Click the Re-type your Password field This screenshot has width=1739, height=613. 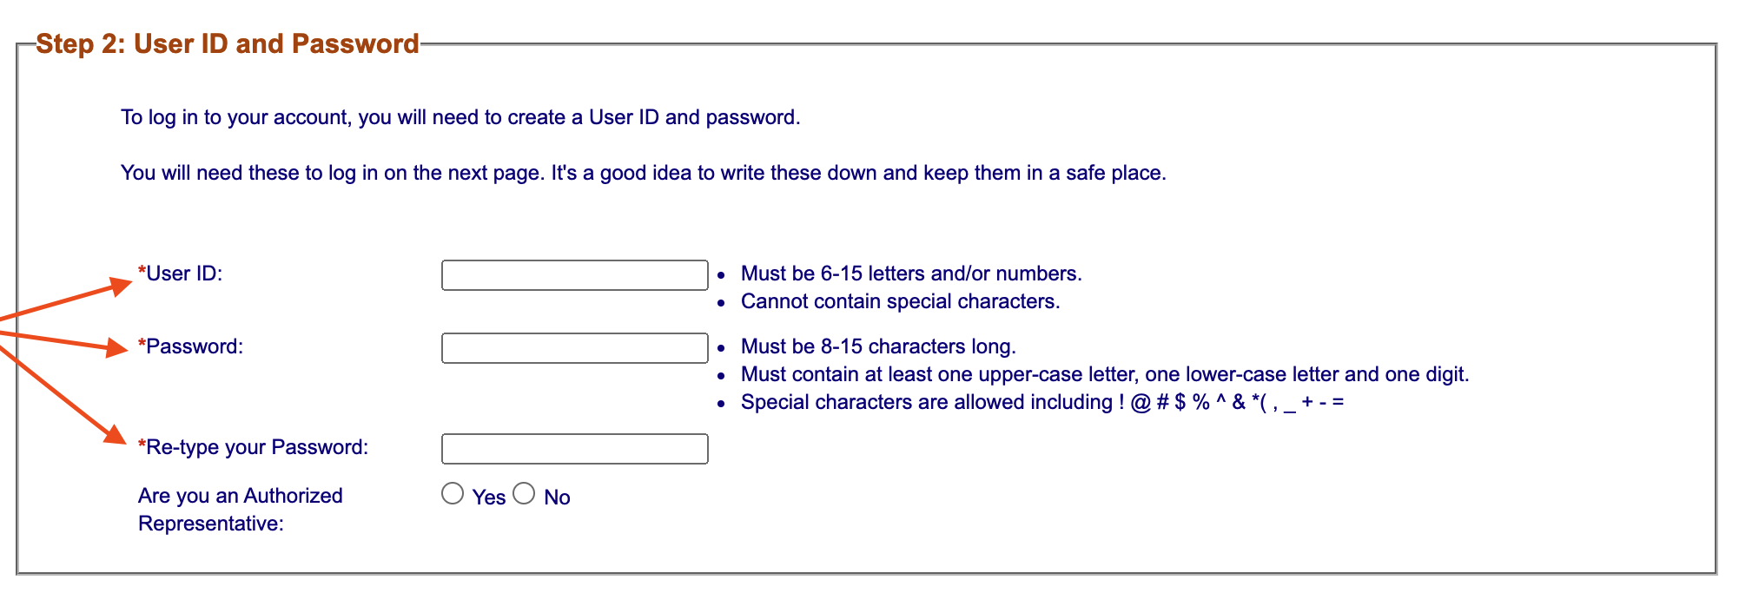coord(574,449)
